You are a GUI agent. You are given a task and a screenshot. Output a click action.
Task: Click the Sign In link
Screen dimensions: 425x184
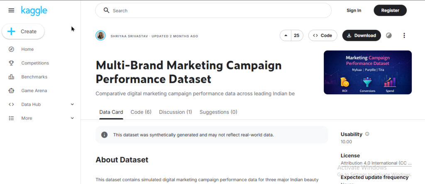tap(354, 10)
